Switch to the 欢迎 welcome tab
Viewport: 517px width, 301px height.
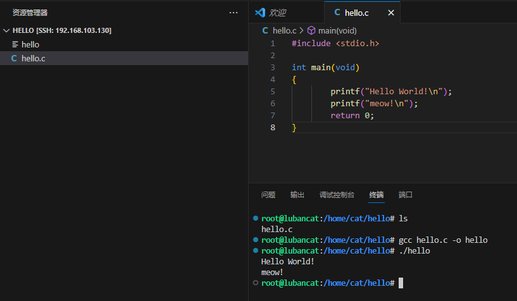click(x=286, y=13)
